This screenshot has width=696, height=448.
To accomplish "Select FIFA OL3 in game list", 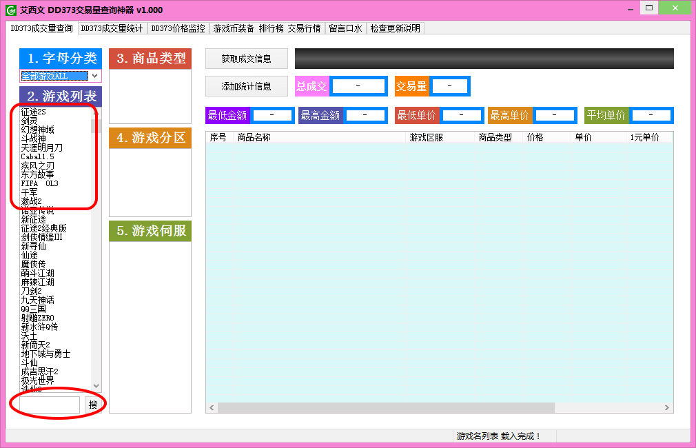I will 39,183.
